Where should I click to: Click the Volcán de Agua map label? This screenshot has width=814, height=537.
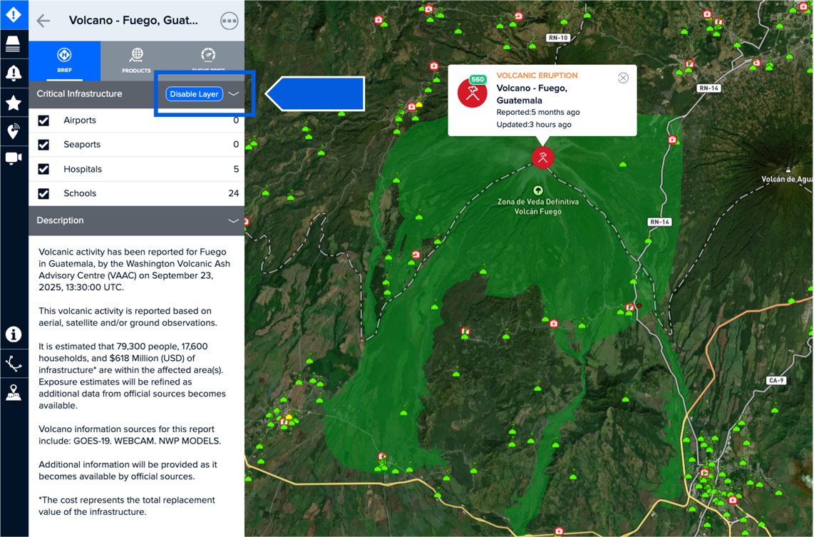(x=786, y=180)
